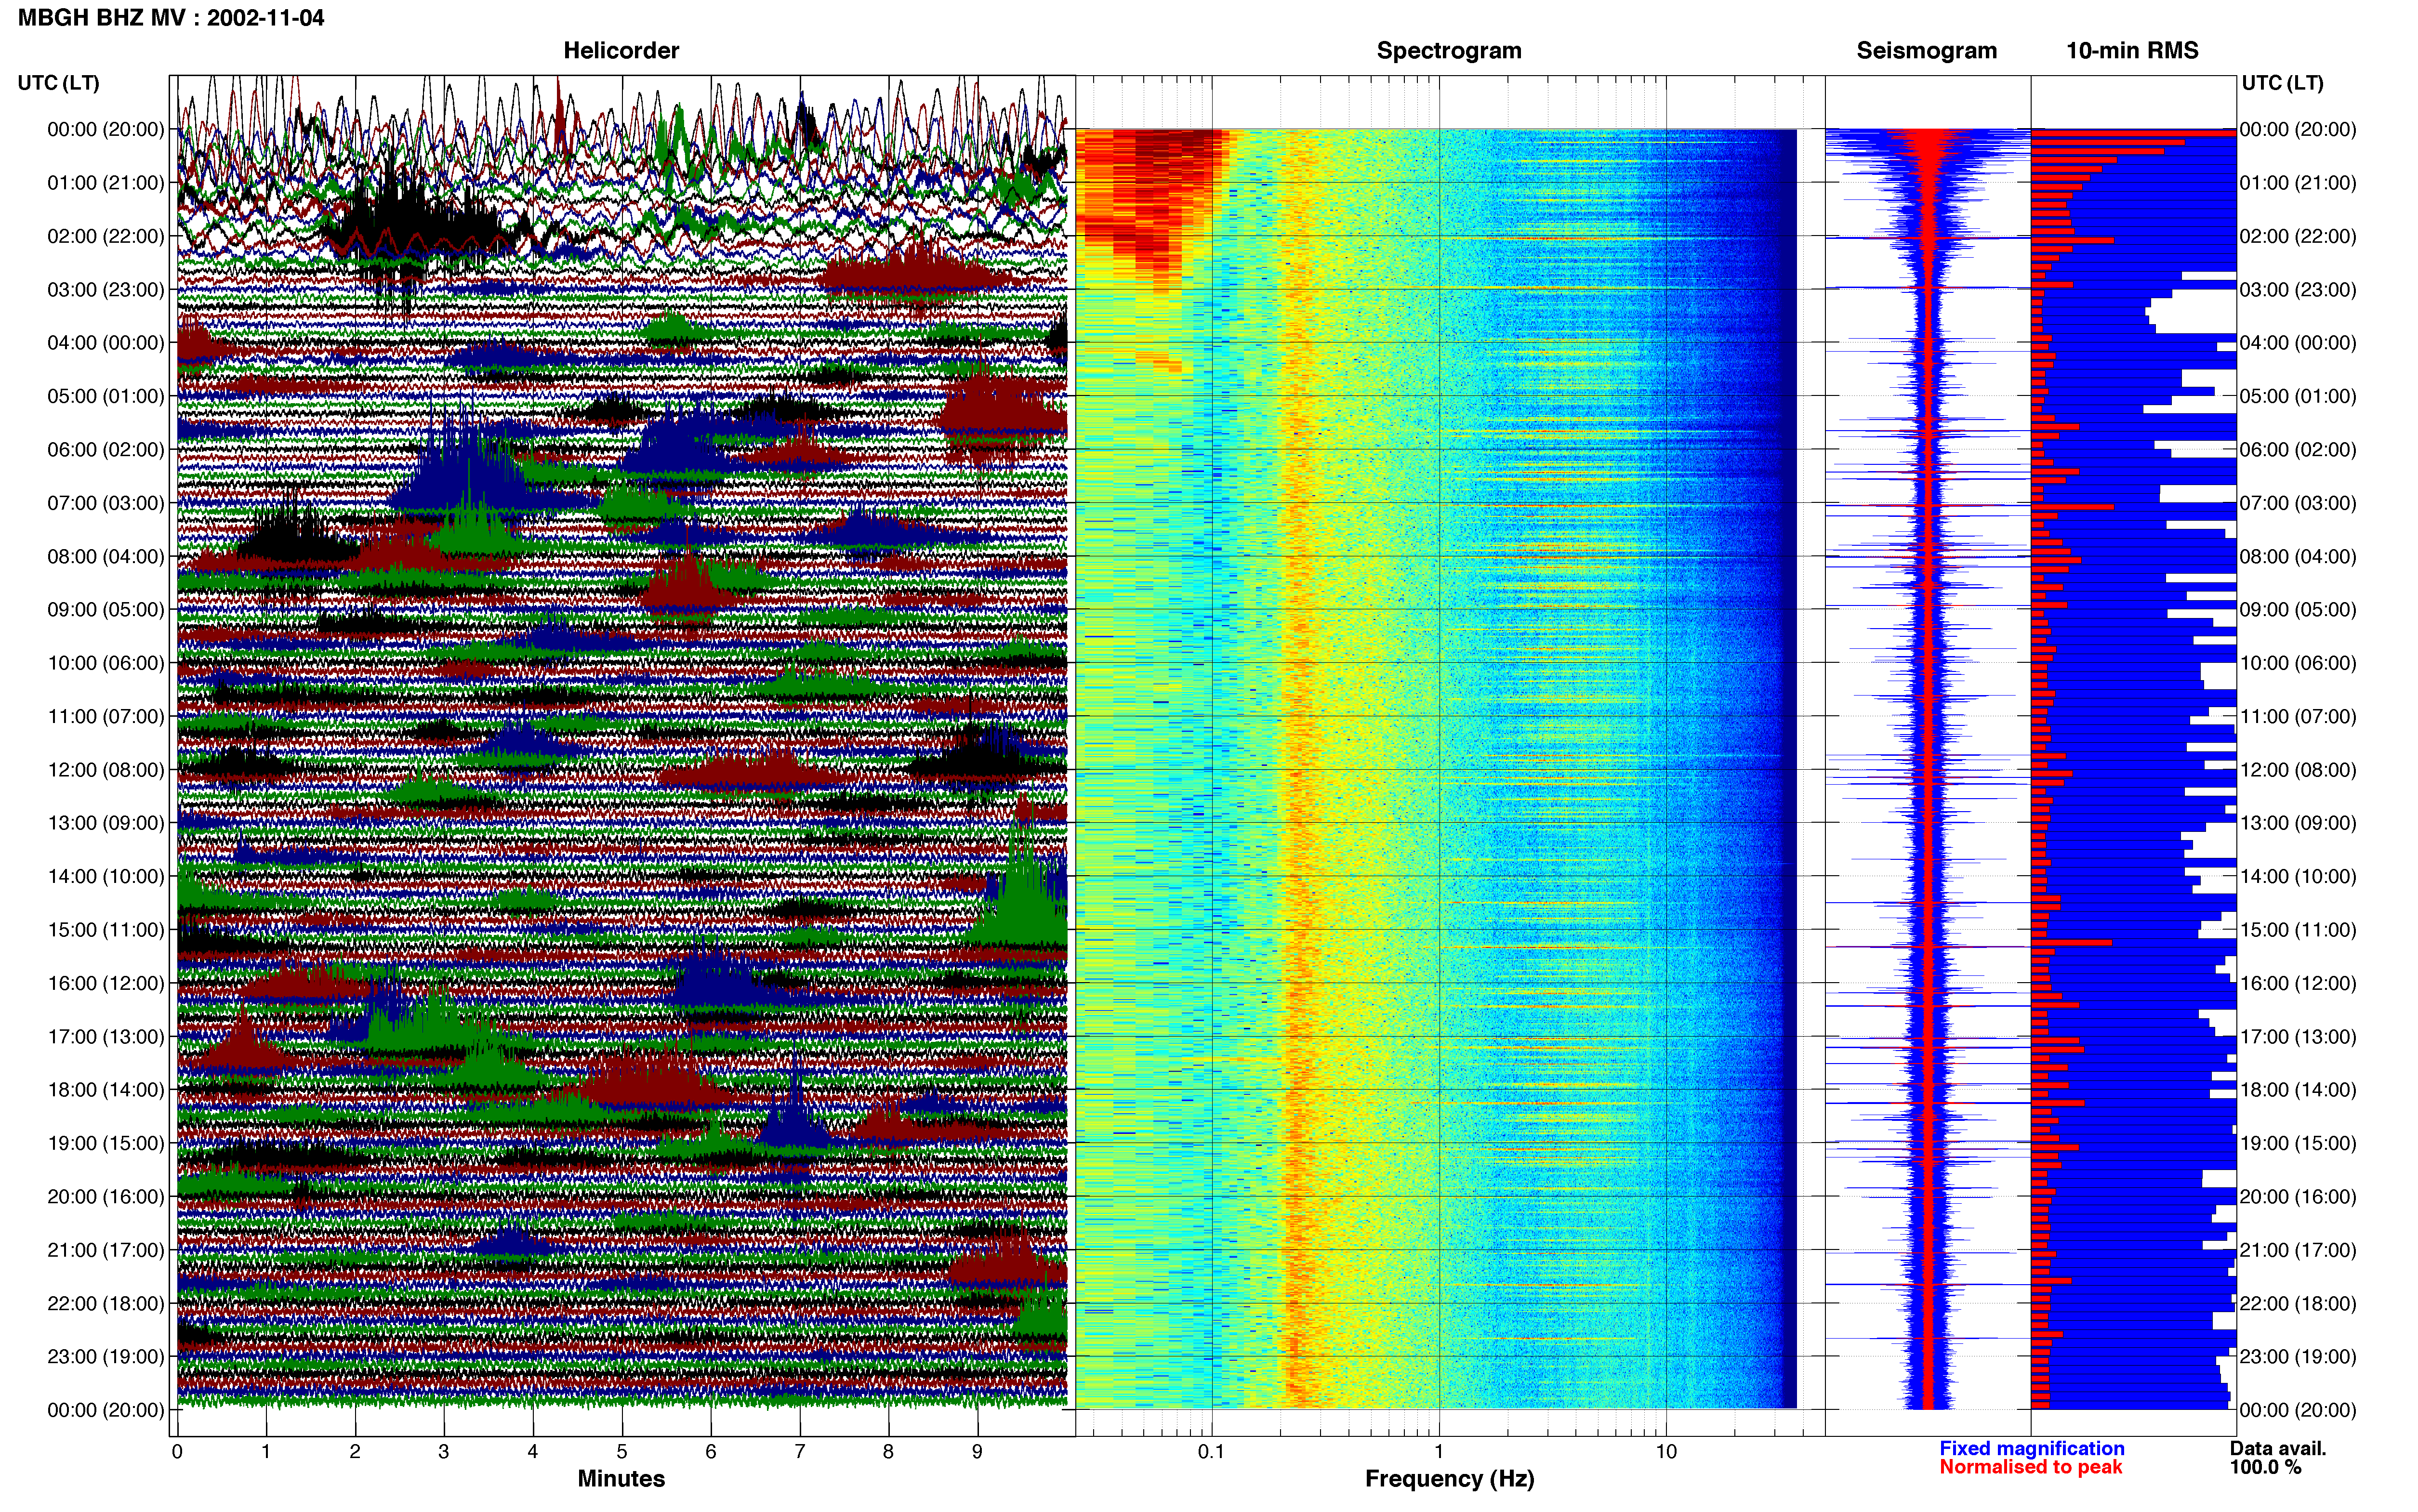Click the 'Normalised to peak' legend text
This screenshot has height=1512, width=2418.
[x=2030, y=1467]
